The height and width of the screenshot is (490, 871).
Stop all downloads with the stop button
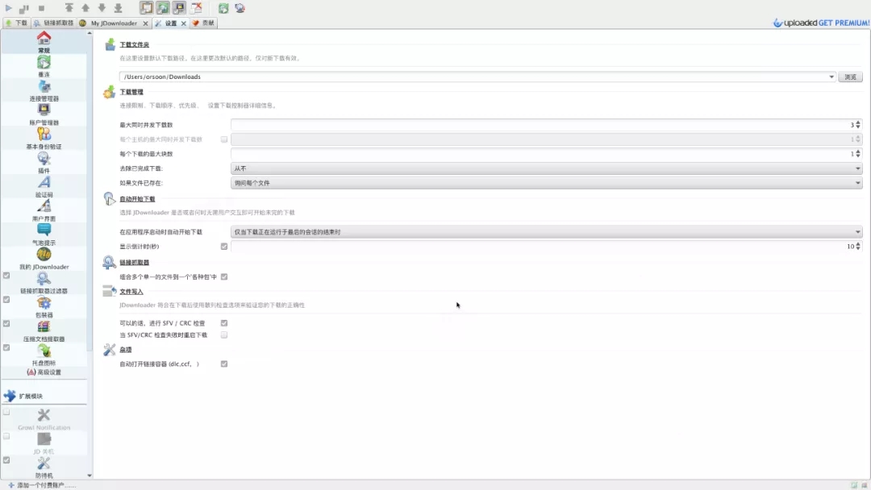tap(41, 8)
